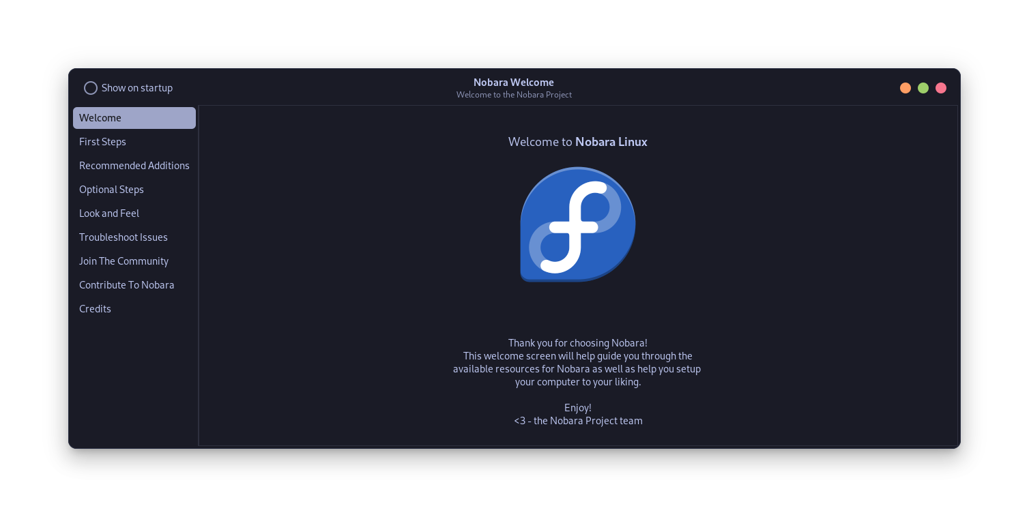Click the Nobara Welcome title text

(x=514, y=82)
